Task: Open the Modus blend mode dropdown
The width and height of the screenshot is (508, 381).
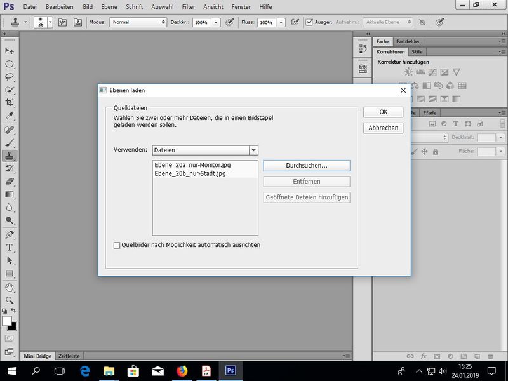Action: point(138,22)
